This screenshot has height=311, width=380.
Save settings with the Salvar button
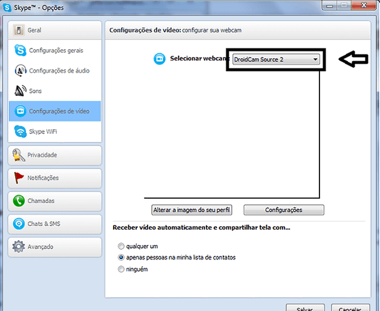tap(305, 308)
